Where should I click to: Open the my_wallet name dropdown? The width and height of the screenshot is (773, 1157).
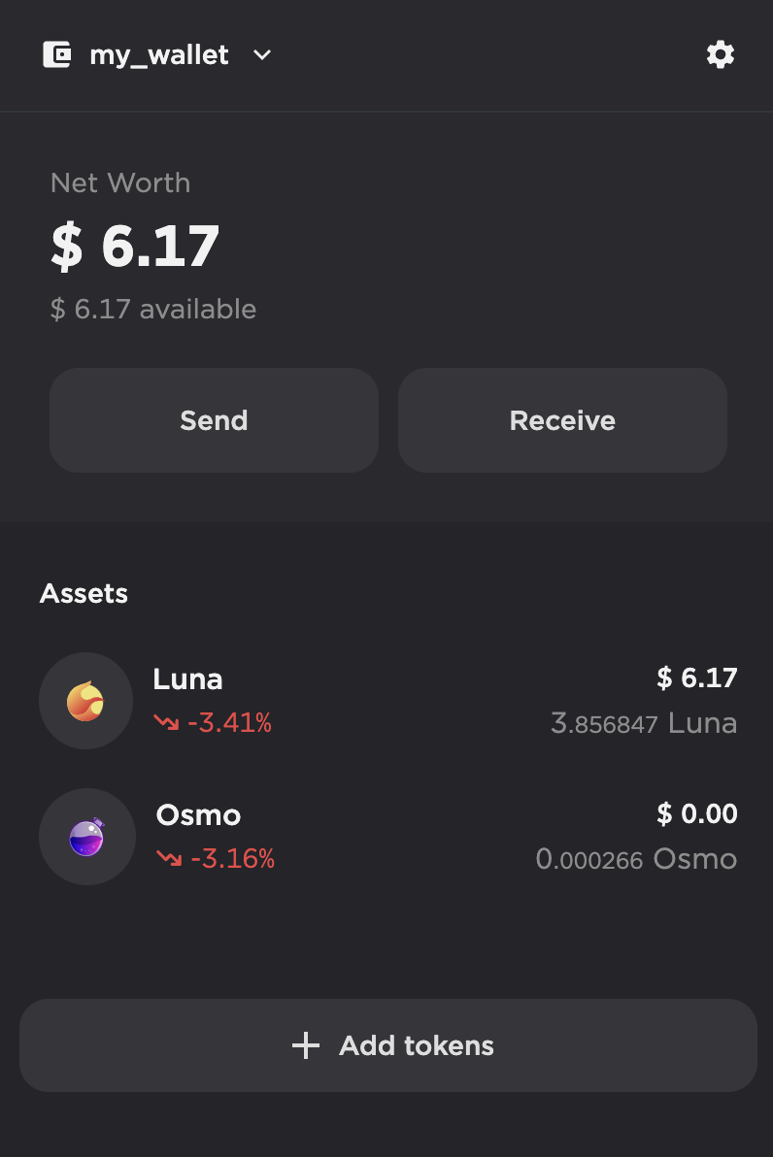tap(159, 55)
